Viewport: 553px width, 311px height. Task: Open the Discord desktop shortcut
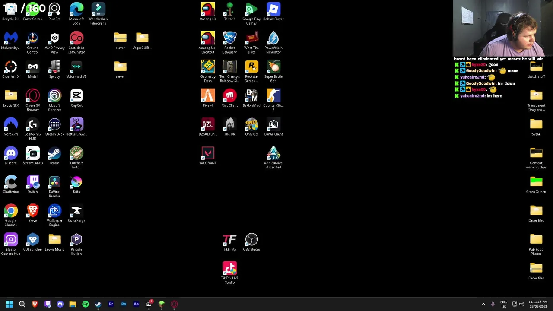(11, 156)
